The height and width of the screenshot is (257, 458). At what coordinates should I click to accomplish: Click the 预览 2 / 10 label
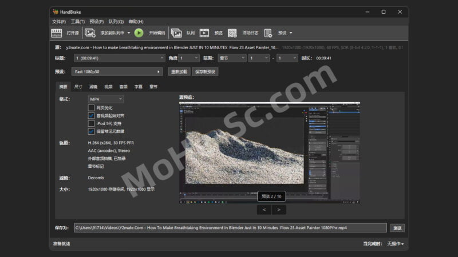click(x=271, y=196)
